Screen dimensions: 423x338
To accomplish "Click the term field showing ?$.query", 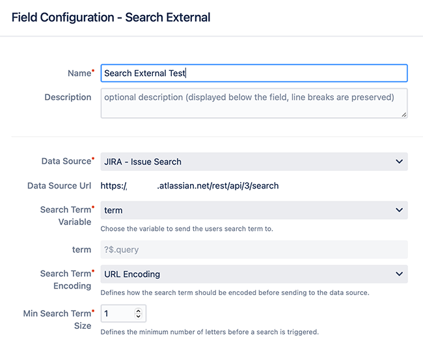I will click(x=254, y=250).
